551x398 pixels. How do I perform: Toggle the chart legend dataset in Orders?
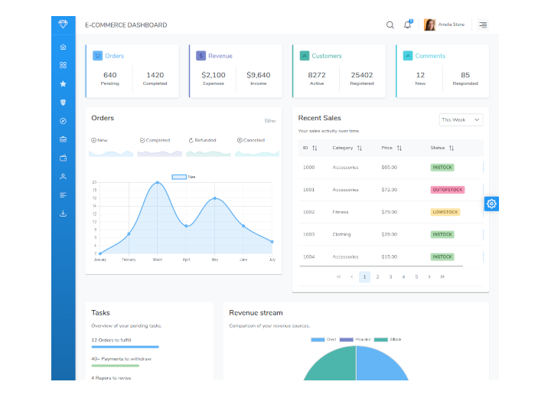183,177
